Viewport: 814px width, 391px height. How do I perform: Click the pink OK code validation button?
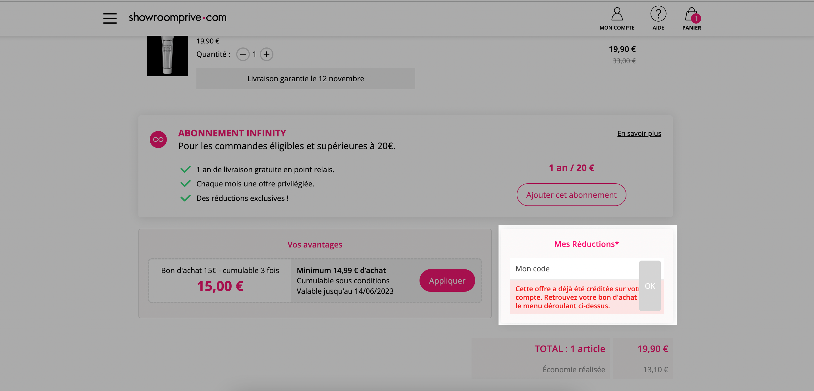[x=650, y=286]
